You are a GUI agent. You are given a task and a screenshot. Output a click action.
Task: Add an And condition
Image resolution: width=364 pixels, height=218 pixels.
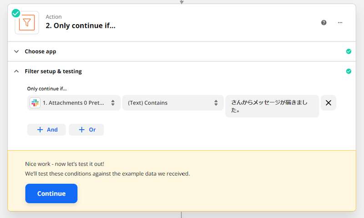click(46, 130)
